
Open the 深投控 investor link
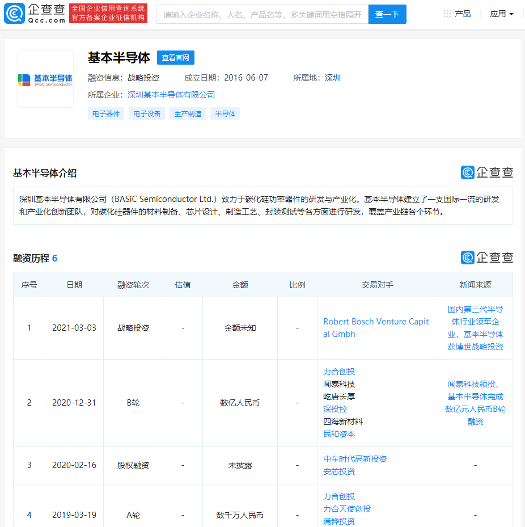tap(335, 409)
